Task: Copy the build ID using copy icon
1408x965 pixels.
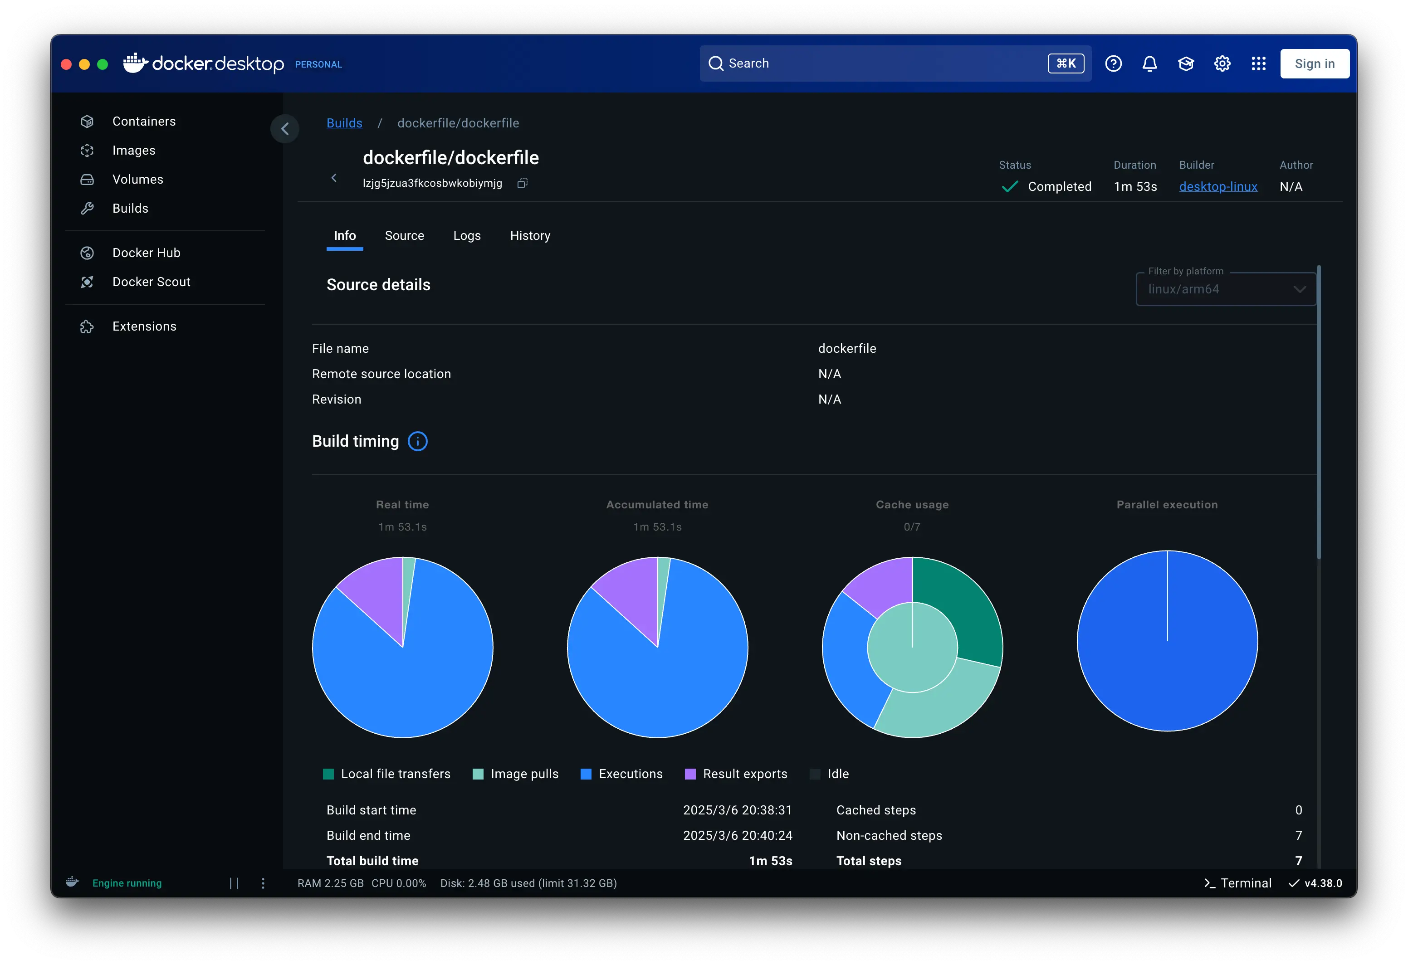Action: point(522,183)
